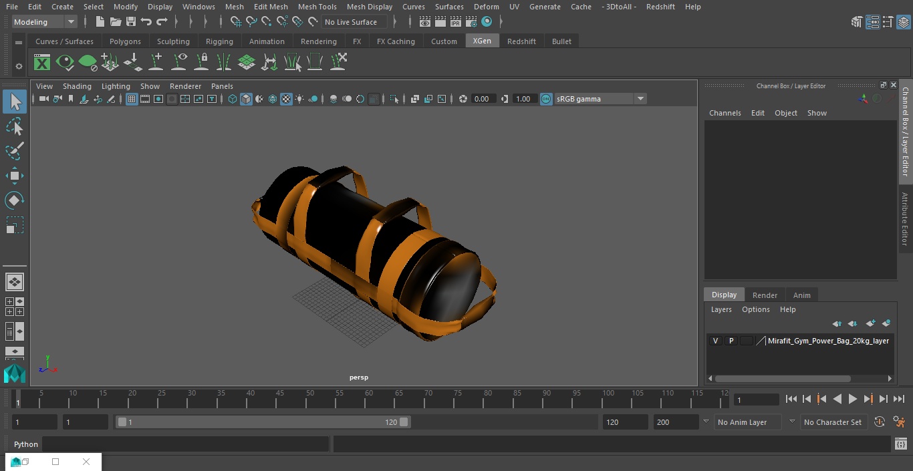Toggle isolate select in viewport toolbar
The width and height of the screenshot is (913, 471).
point(394,99)
